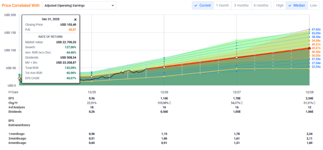The image size is (323, 150).
Task: Click the 12/28 dividends value 1,06E
Action: click(309, 112)
